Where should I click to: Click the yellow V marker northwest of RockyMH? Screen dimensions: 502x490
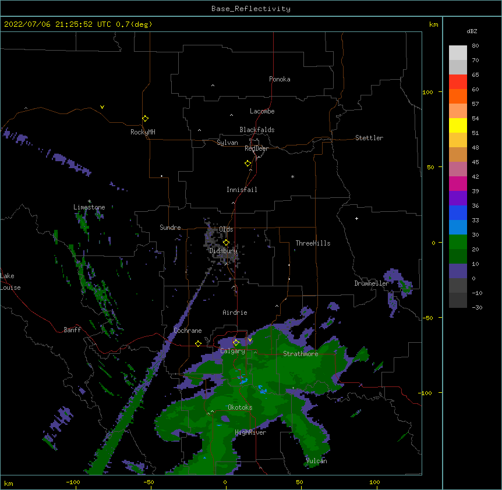[x=102, y=107]
